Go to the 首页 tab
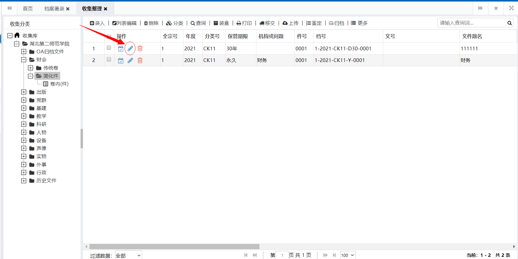The image size is (518, 259). pyautogui.click(x=28, y=9)
